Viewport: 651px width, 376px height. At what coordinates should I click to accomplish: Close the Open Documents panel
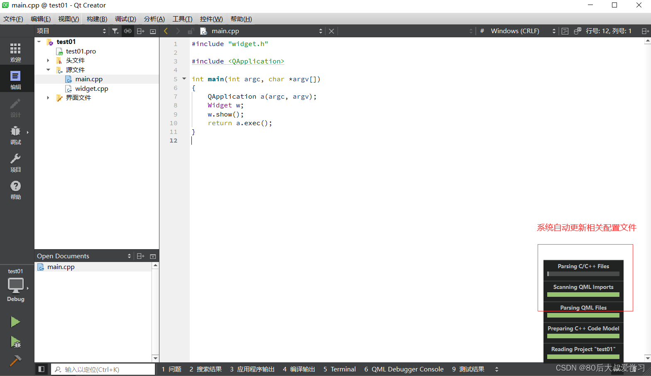[153, 256]
